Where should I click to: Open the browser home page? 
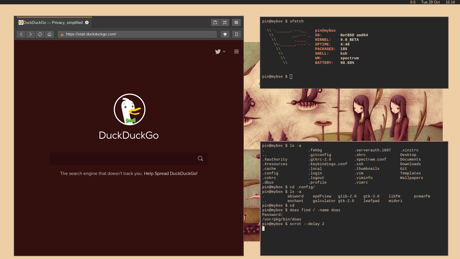pyautogui.click(x=49, y=34)
